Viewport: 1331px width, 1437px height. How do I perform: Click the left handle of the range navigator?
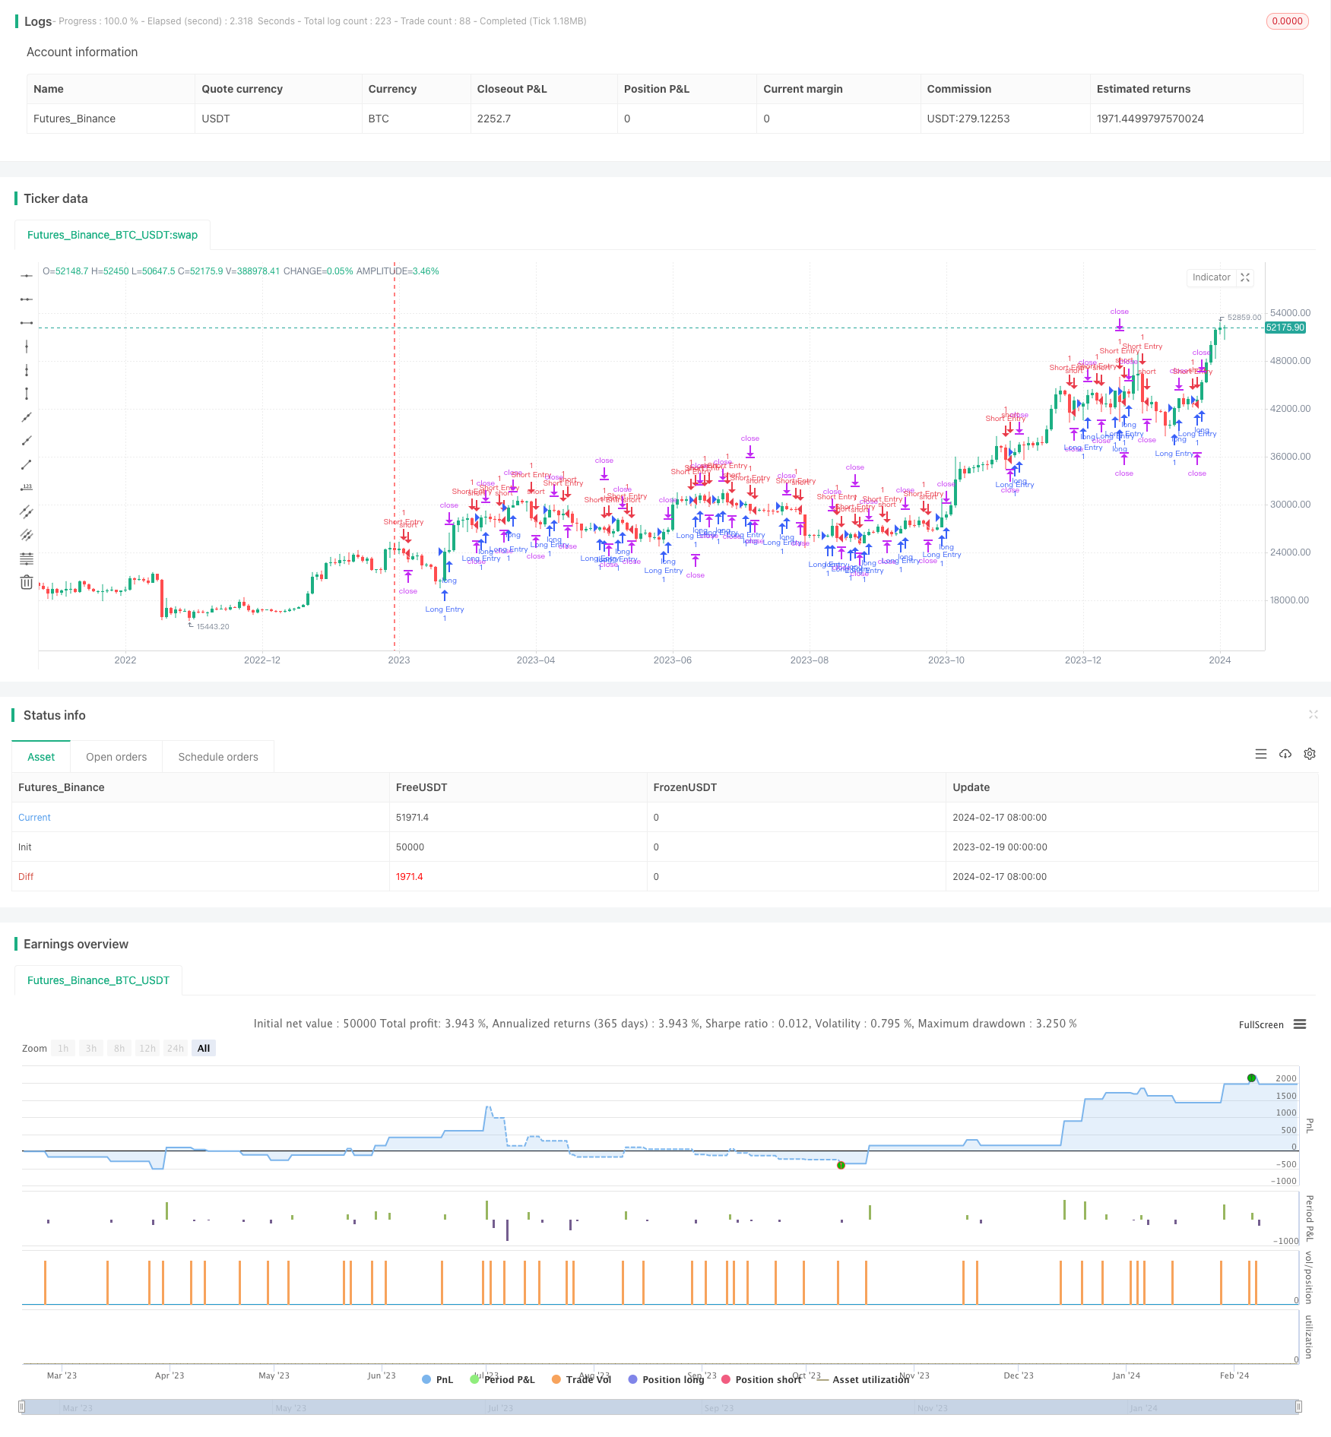(22, 1407)
